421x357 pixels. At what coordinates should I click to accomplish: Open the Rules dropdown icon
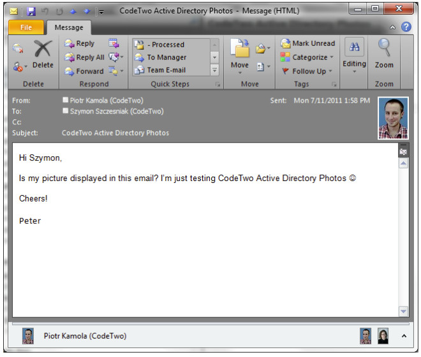pos(263,48)
